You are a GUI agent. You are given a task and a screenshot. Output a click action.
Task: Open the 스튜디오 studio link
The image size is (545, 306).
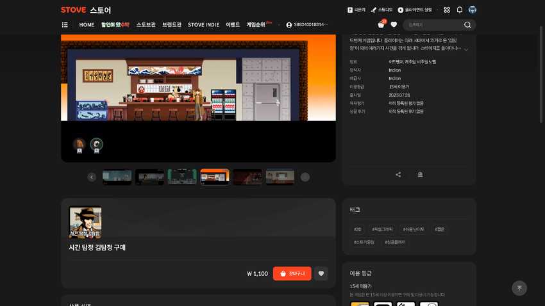[382, 10]
